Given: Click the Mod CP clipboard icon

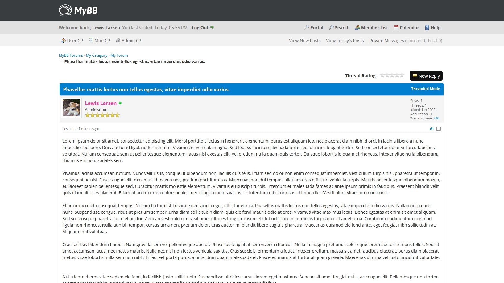Looking at the screenshot, I should point(91,40).
